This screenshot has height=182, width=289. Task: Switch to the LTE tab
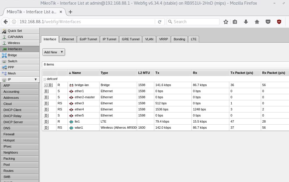[194, 39]
